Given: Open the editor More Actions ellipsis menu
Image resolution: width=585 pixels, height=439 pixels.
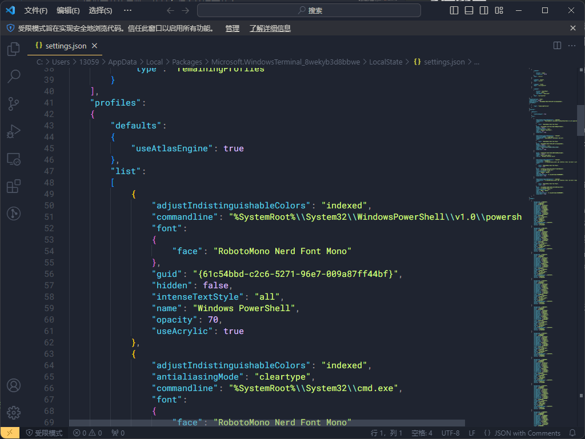Looking at the screenshot, I should tap(572, 46).
